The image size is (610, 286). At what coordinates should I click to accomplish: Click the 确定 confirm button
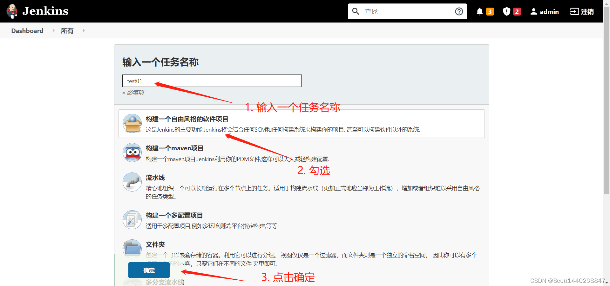pyautogui.click(x=149, y=270)
